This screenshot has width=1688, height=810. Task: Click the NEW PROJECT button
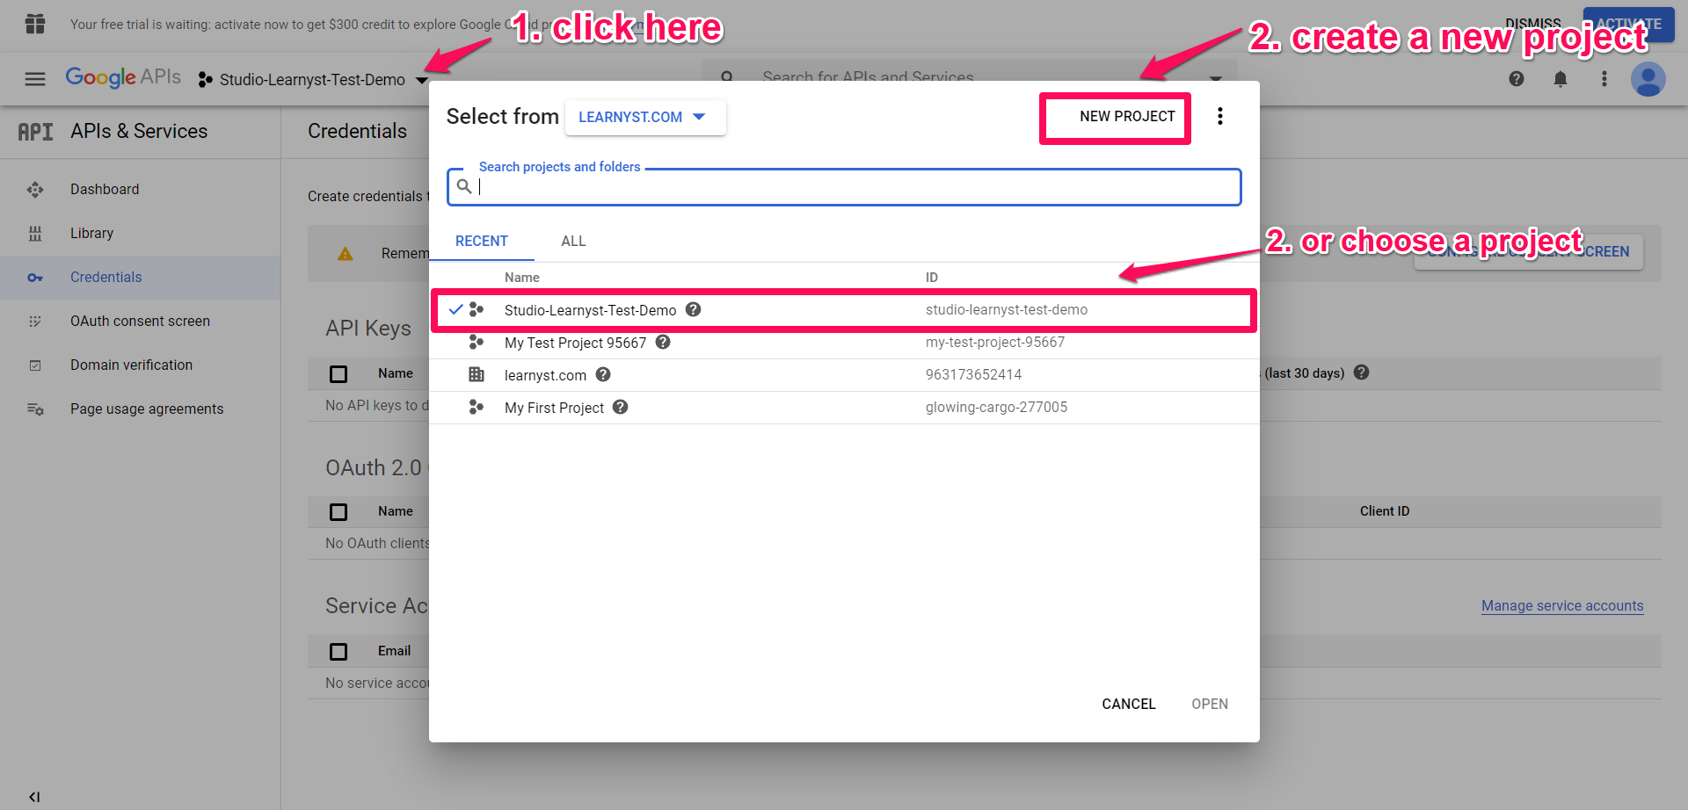[1115, 116]
